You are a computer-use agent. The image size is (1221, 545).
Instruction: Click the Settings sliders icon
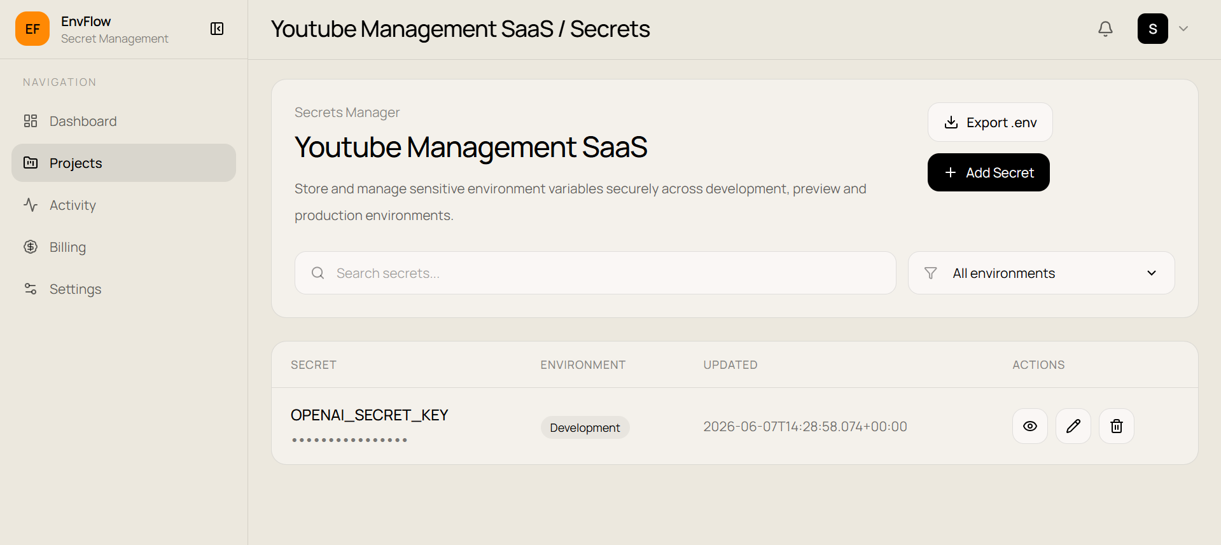pyautogui.click(x=31, y=289)
